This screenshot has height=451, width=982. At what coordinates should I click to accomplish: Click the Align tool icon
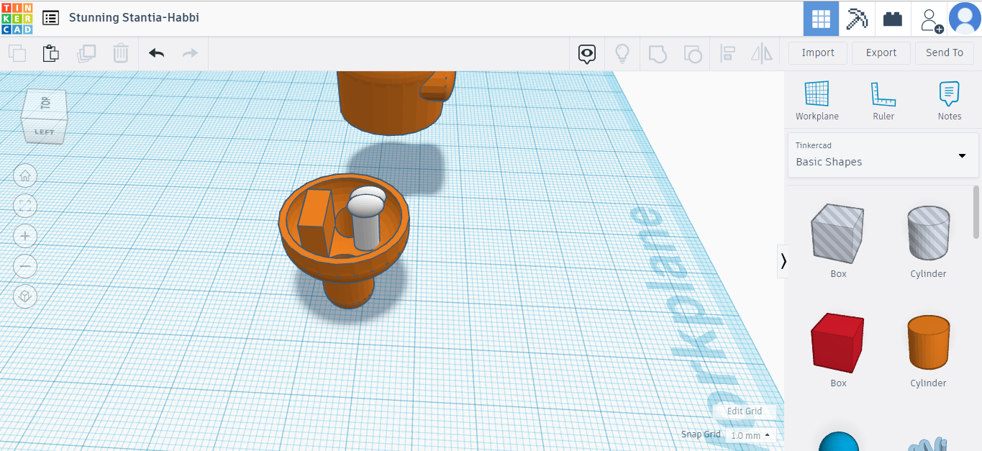coord(727,53)
